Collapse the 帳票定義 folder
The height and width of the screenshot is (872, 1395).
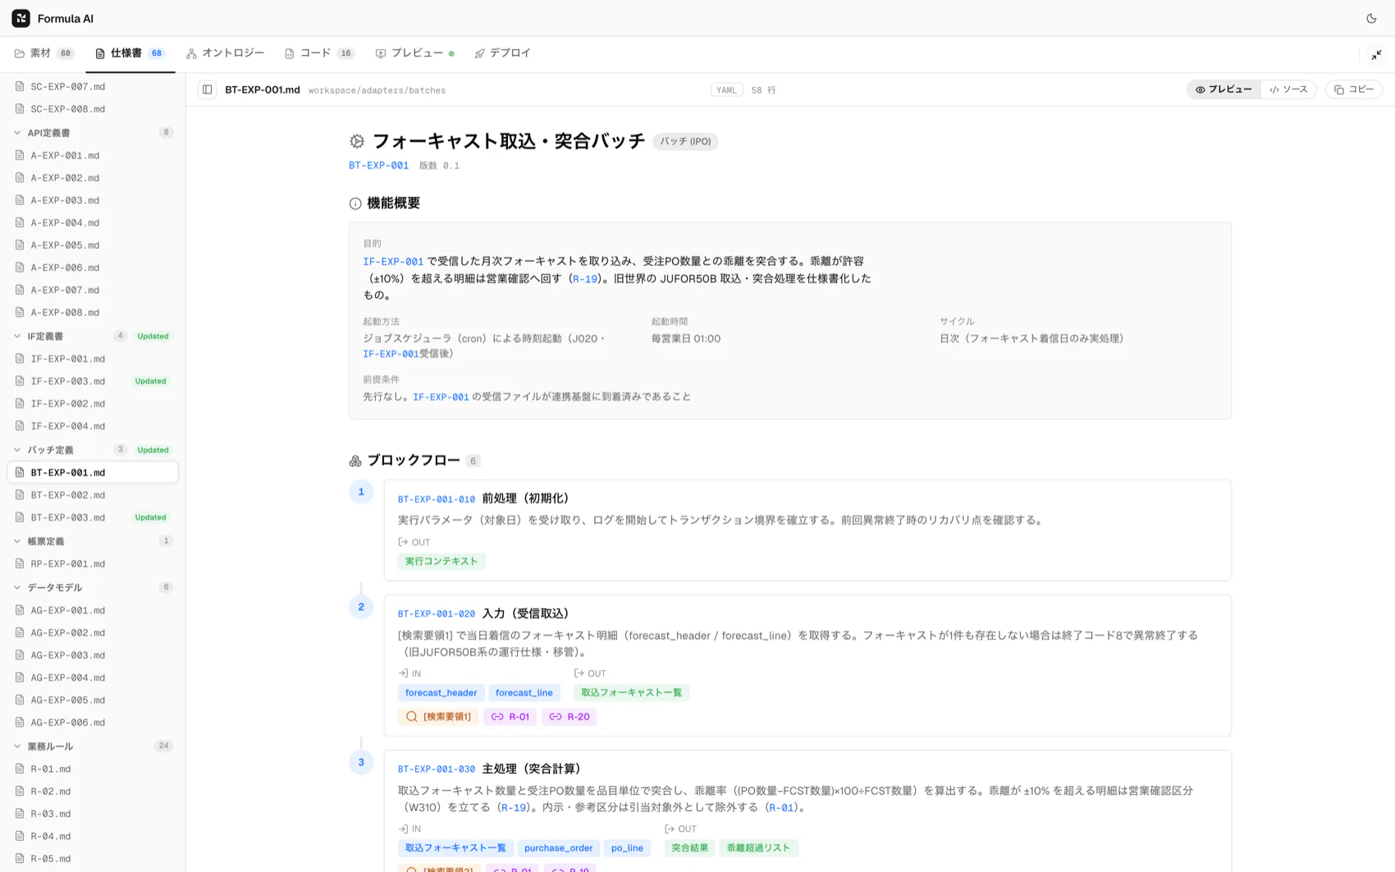tap(17, 541)
